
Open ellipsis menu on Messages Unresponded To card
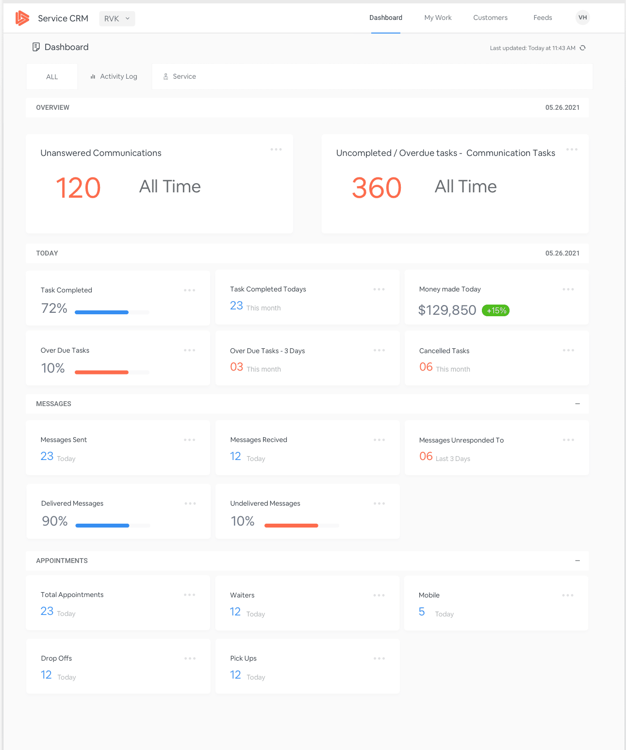568,440
